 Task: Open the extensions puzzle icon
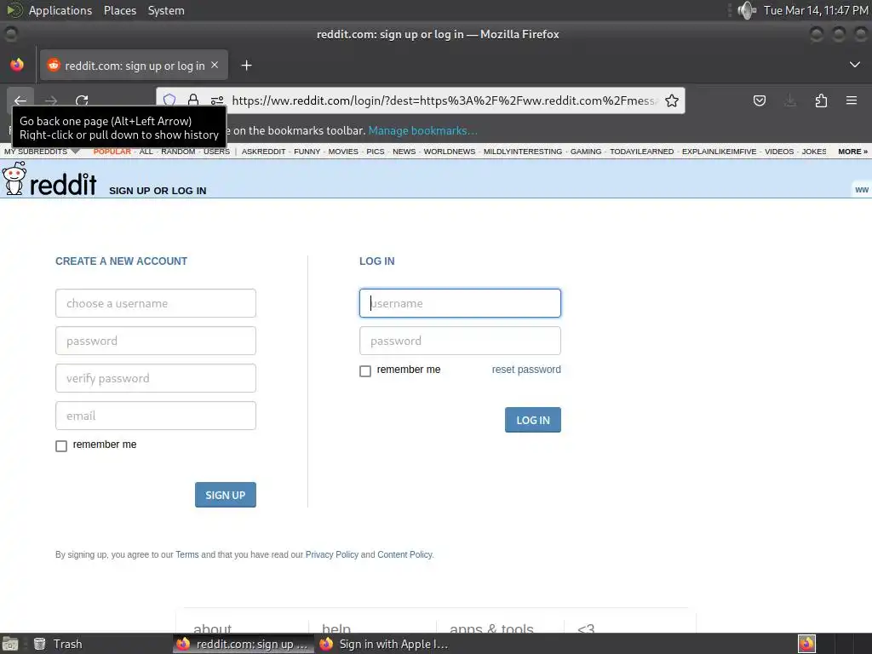[821, 100]
